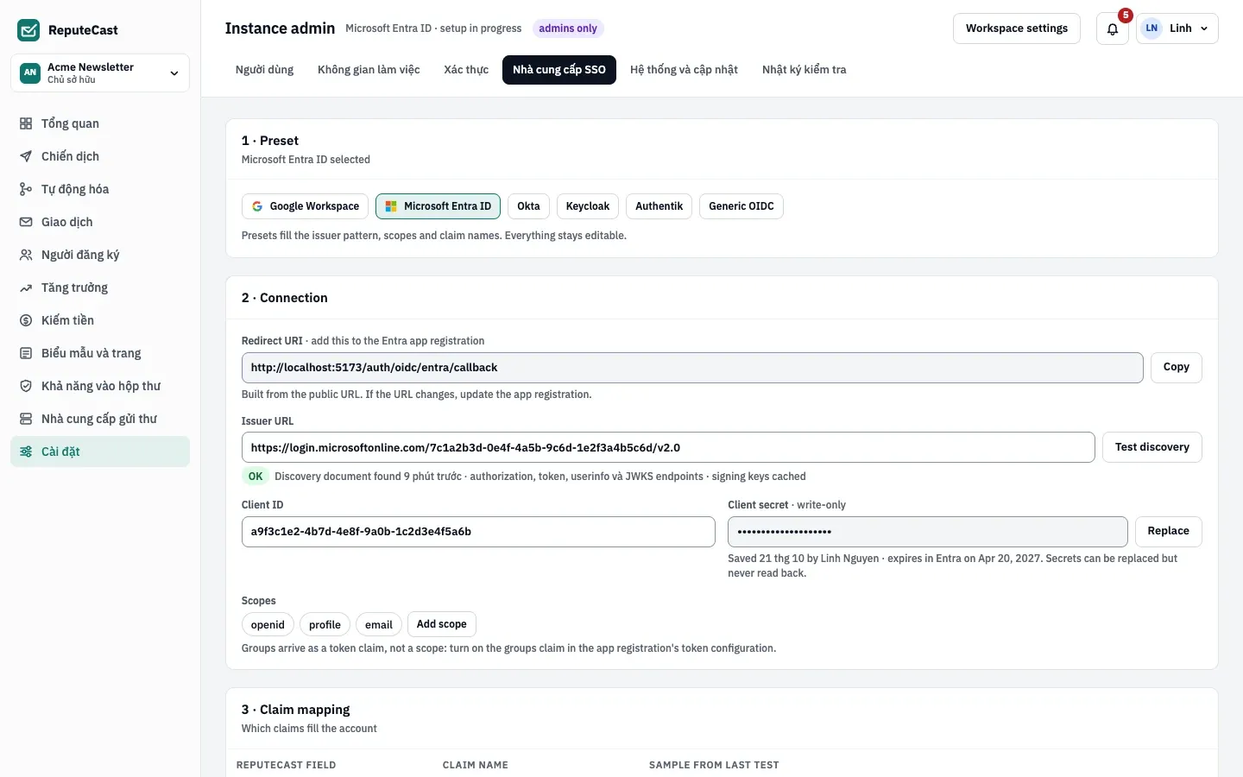Choose the Google Workspace preset
Screen dimensions: 1243x777
click(306, 206)
